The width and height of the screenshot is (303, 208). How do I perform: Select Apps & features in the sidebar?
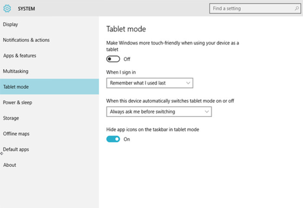pyautogui.click(x=19, y=55)
